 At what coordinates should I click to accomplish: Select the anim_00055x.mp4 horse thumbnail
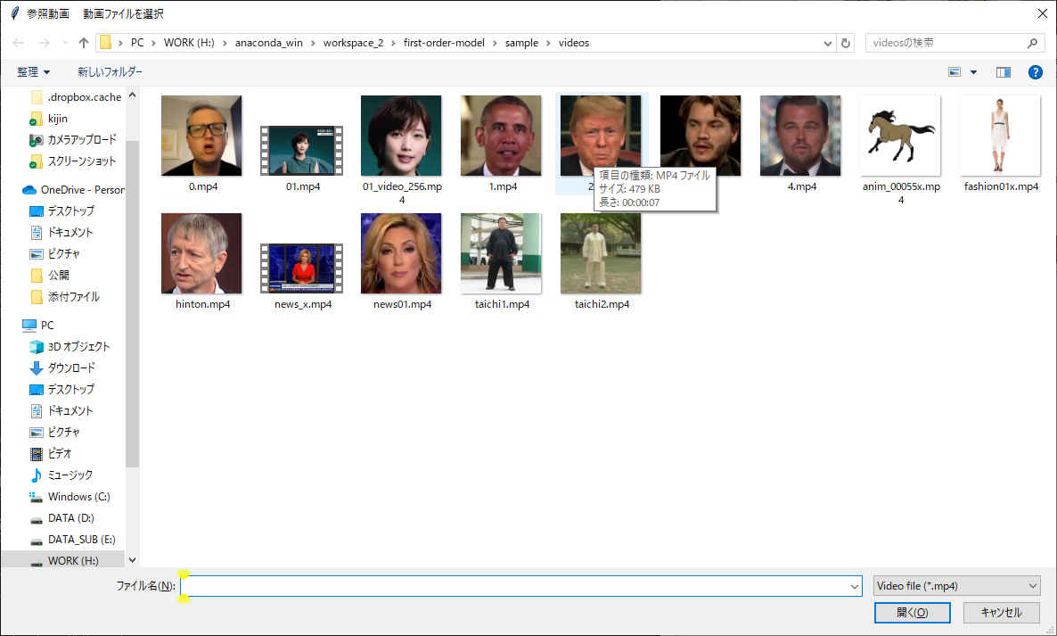tap(900, 136)
